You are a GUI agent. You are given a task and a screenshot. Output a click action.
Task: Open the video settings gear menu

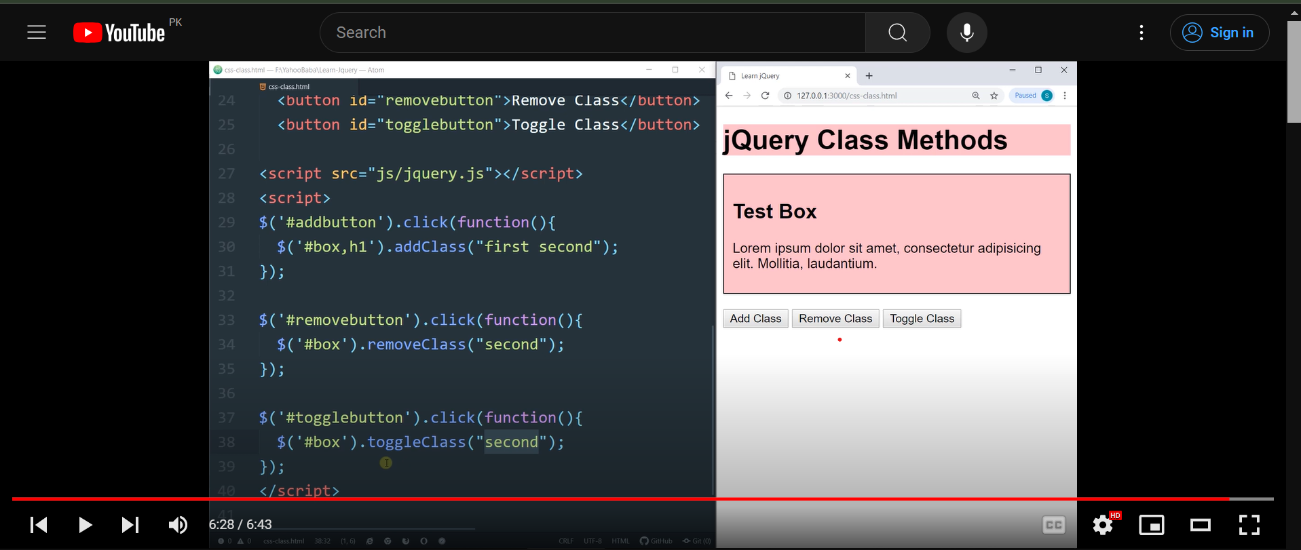tap(1103, 525)
